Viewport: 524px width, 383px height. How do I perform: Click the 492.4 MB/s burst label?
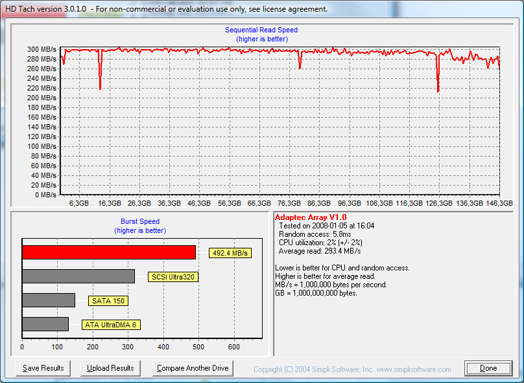pos(230,253)
